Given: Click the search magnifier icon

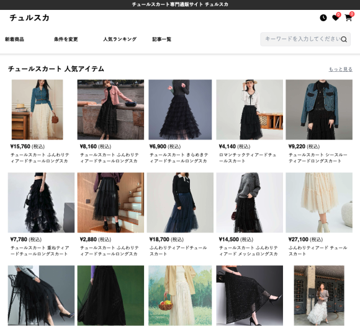Looking at the screenshot, I should point(344,39).
